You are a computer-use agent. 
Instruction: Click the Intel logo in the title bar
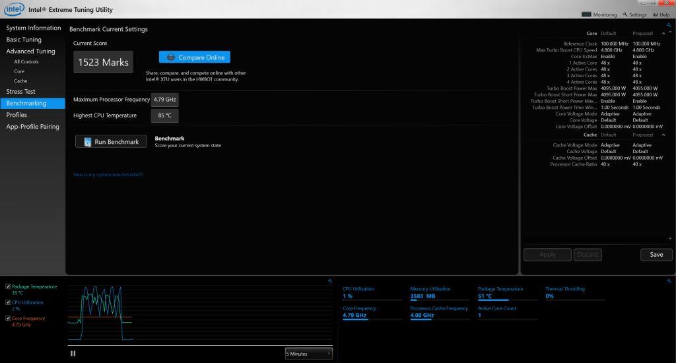(x=15, y=9)
